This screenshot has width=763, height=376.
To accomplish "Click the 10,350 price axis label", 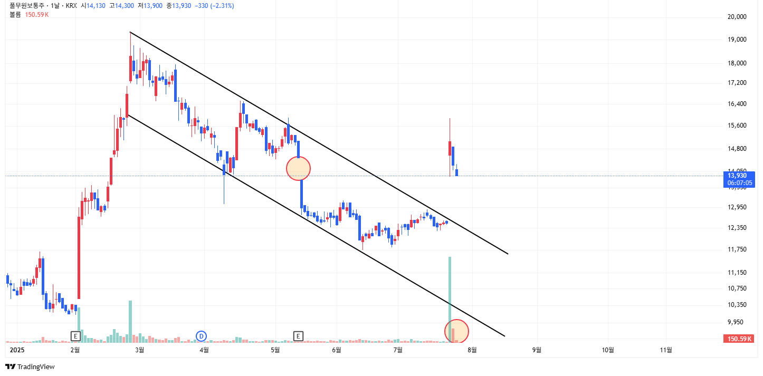I will [x=736, y=305].
